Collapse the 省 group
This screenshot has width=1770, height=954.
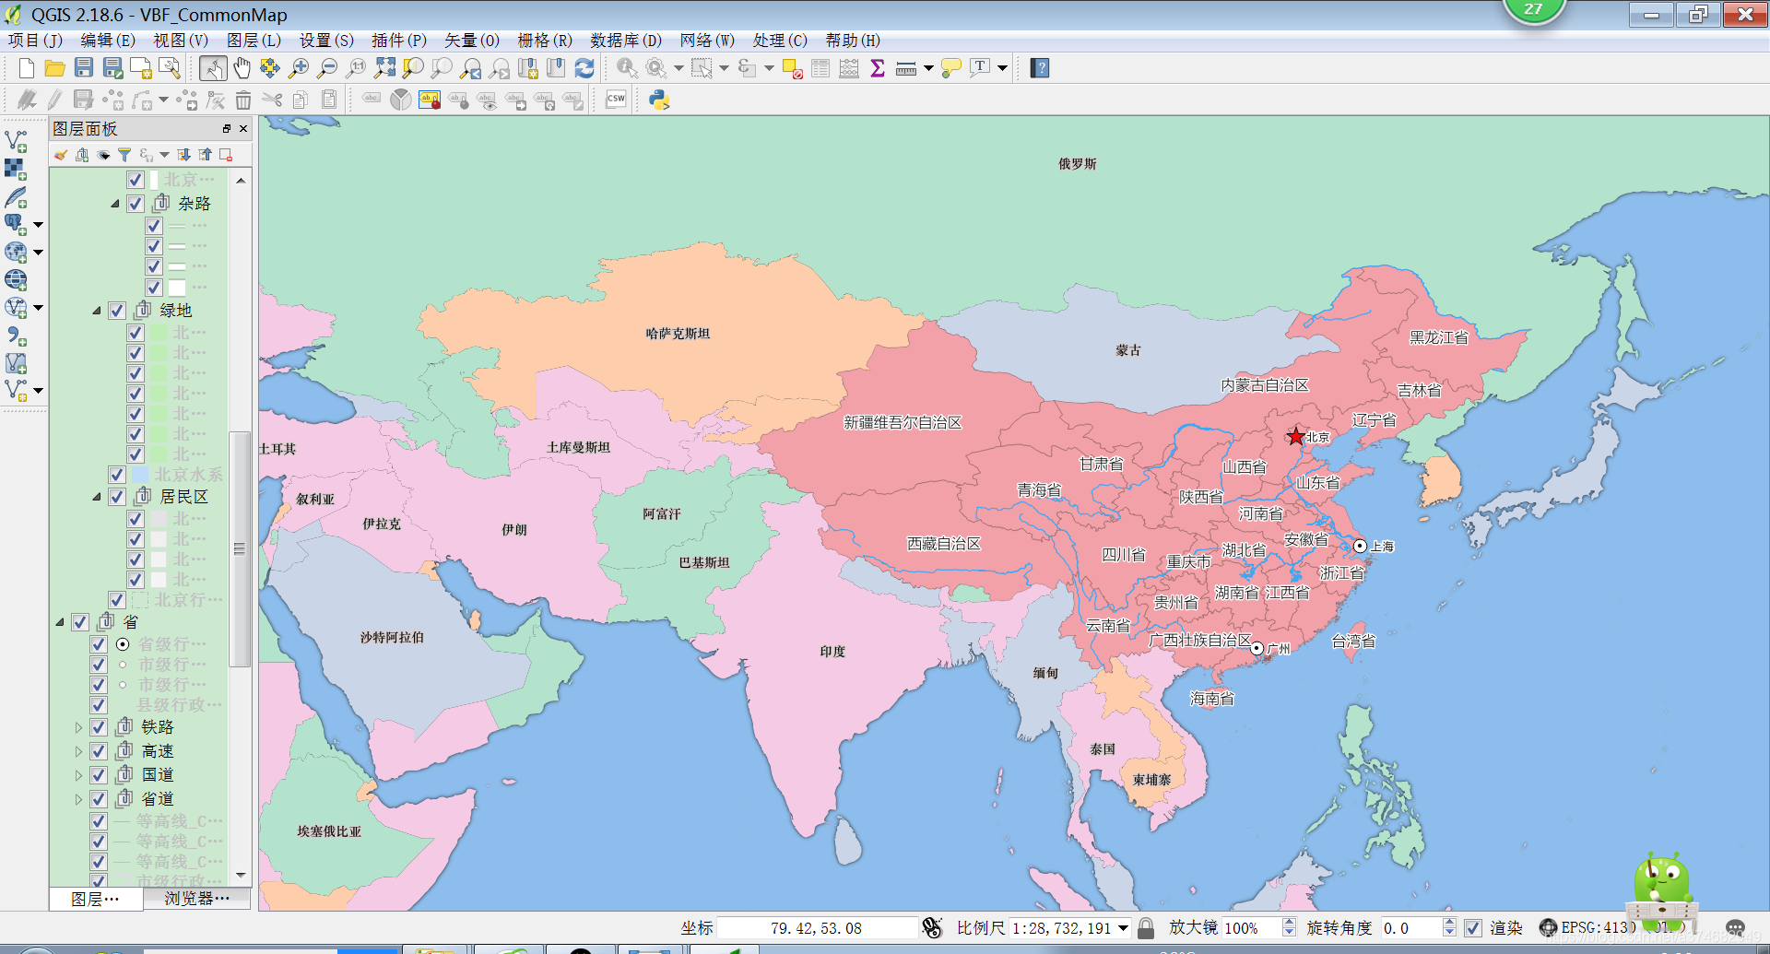click(x=60, y=622)
